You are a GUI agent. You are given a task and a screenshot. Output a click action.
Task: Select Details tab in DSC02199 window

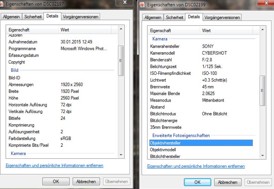point(194,17)
